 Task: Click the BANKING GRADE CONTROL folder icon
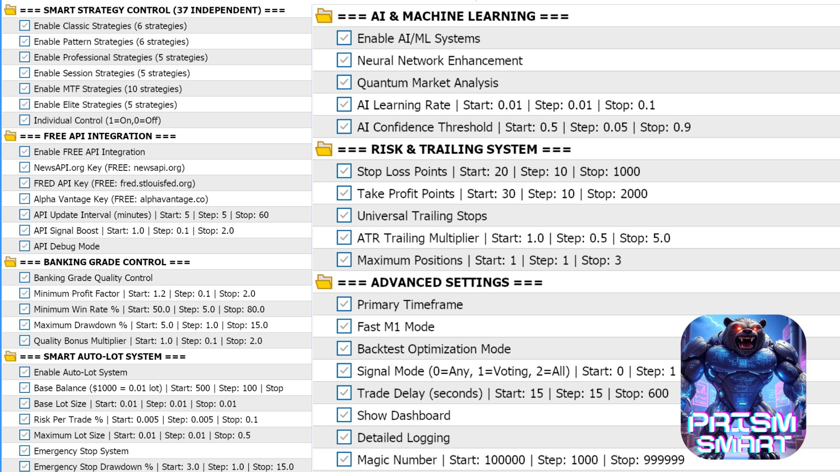tap(10, 262)
